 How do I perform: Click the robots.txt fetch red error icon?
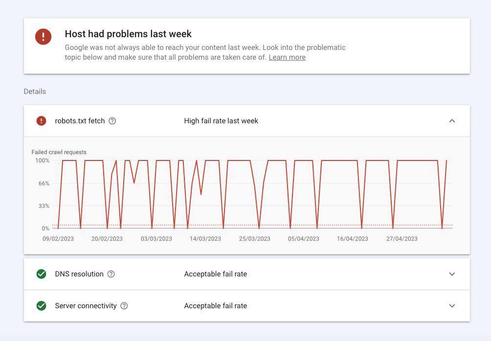42,121
